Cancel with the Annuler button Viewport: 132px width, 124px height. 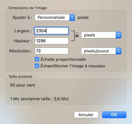[86, 115]
